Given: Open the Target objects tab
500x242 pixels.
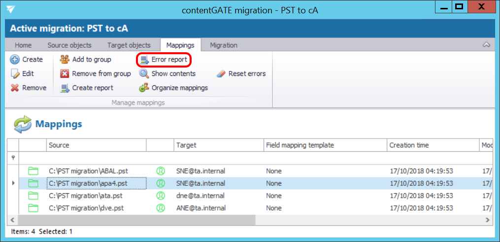Looking at the screenshot, I should pyautogui.click(x=129, y=45).
